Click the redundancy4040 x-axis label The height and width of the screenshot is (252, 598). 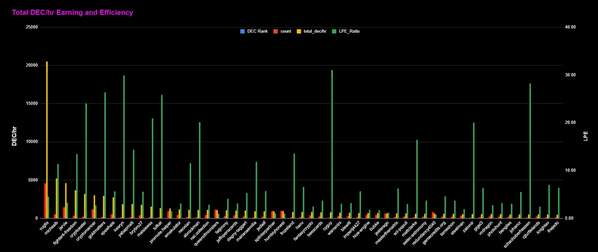coord(425,232)
